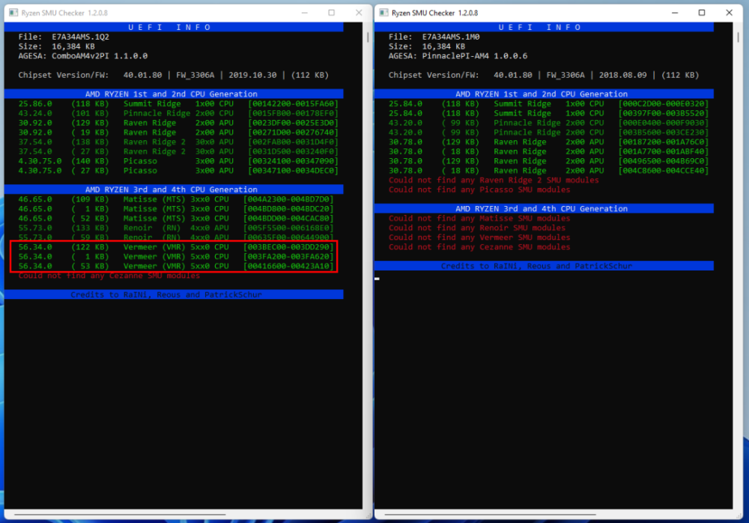
Task: Click the address [00416600-00423A10]
Action: point(288,266)
